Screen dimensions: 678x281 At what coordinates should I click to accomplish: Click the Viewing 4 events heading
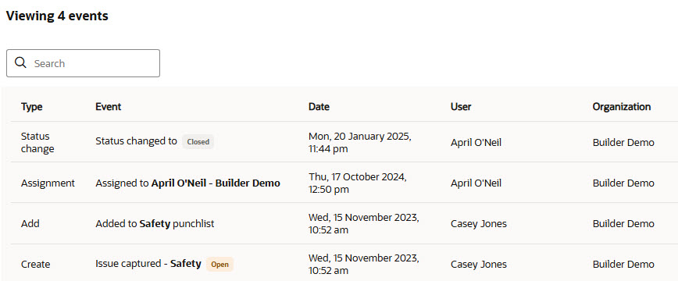tap(57, 16)
